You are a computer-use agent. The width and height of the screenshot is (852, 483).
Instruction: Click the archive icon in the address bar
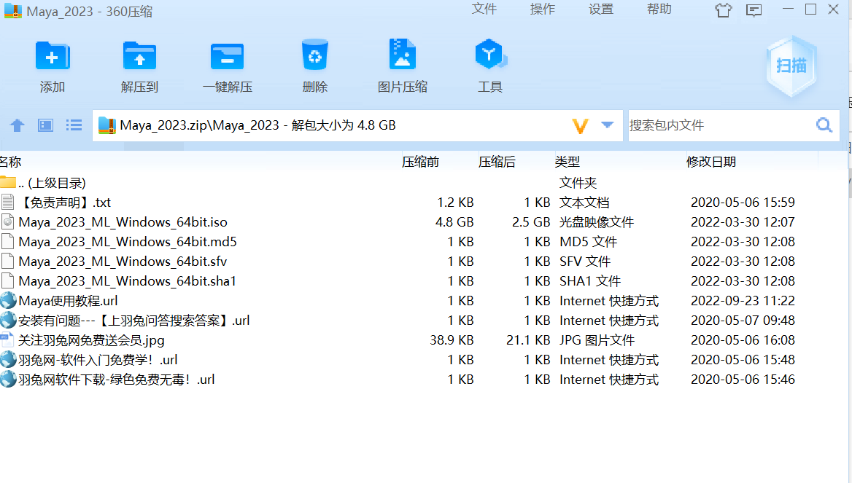(107, 125)
